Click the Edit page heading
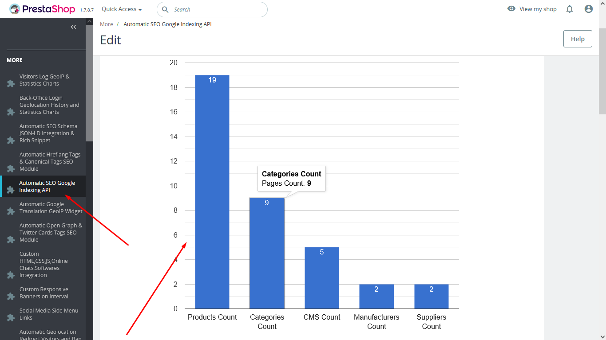This screenshot has height=340, width=606. point(111,40)
